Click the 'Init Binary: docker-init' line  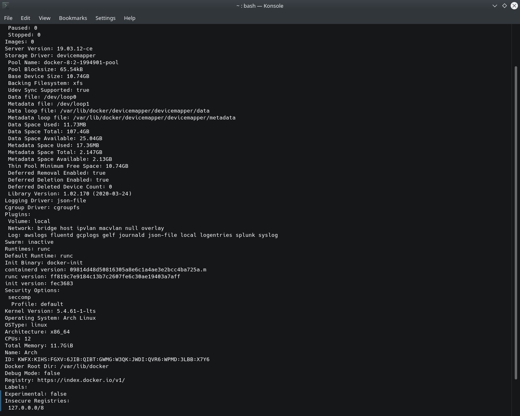coord(44,263)
